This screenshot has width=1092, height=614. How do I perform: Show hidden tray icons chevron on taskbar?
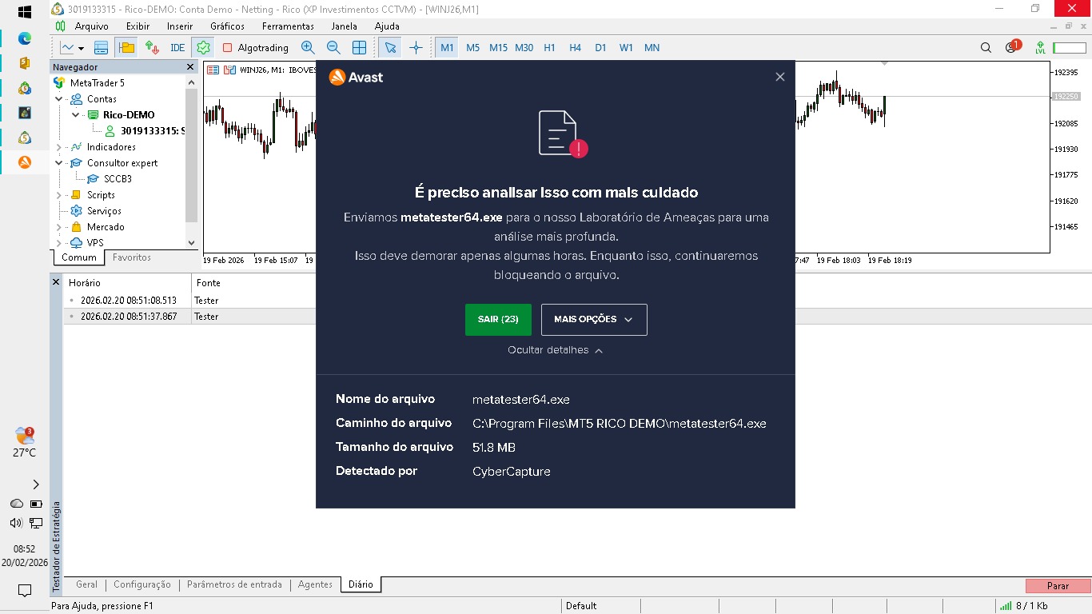click(36, 484)
